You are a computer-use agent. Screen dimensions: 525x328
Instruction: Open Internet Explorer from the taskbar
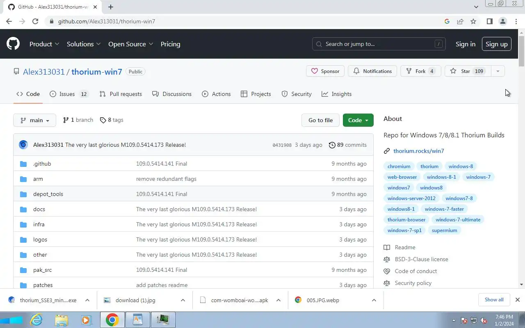[x=37, y=320]
